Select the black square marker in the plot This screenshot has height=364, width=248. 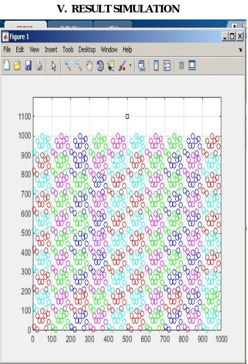click(127, 116)
